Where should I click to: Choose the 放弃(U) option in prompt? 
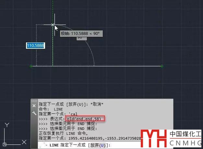[98, 145]
